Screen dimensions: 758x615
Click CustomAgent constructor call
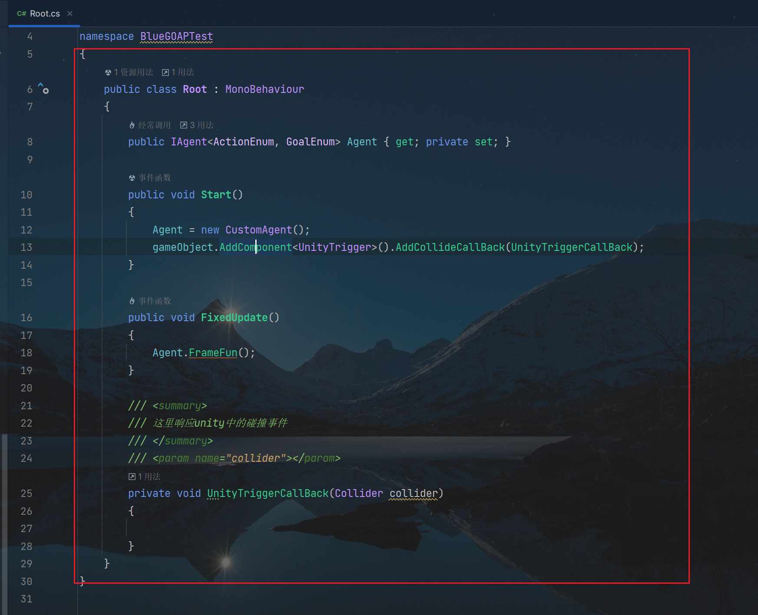pos(259,230)
